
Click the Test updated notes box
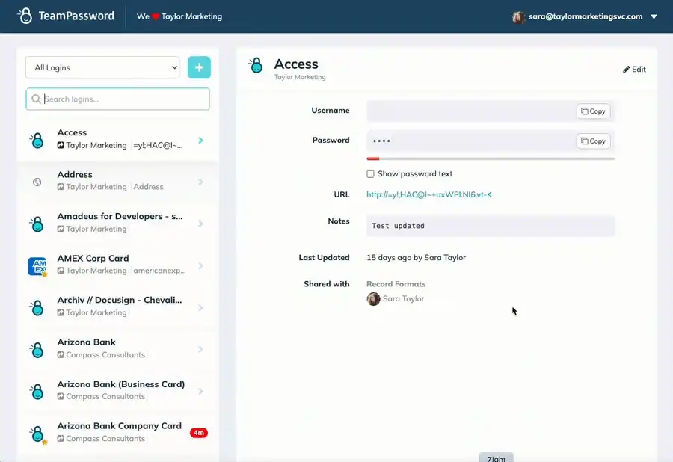[491, 226]
